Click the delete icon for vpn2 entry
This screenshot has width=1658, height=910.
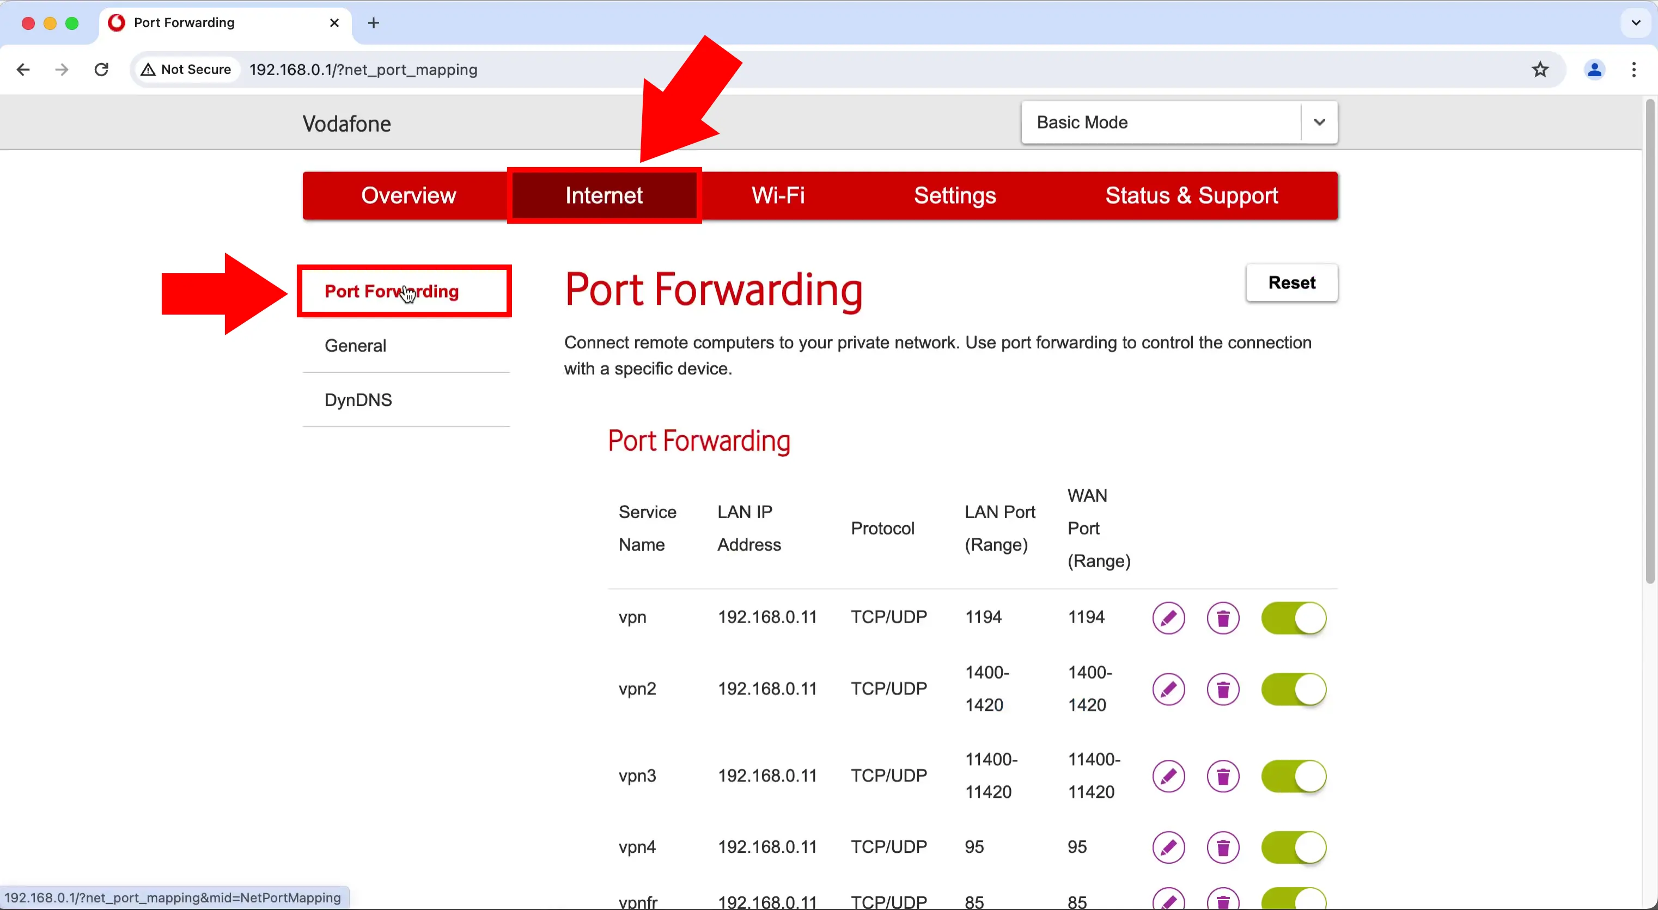pos(1223,689)
